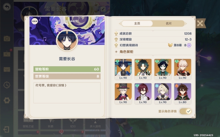Click right arrow beside 名片 tab

186,24
